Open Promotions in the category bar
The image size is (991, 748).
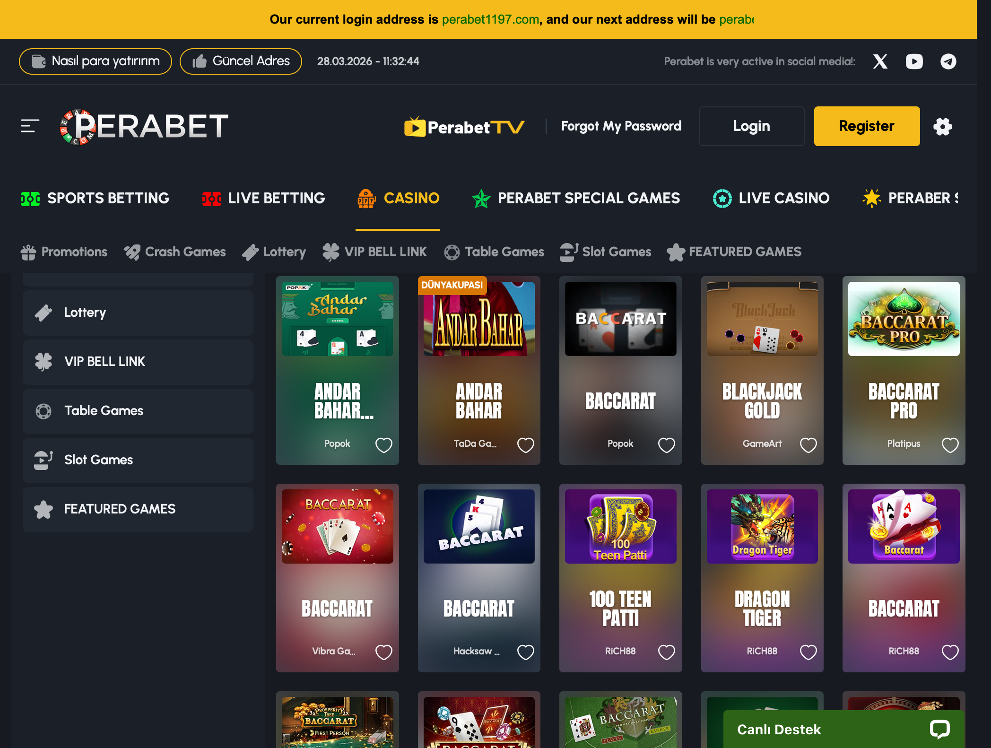click(x=64, y=252)
